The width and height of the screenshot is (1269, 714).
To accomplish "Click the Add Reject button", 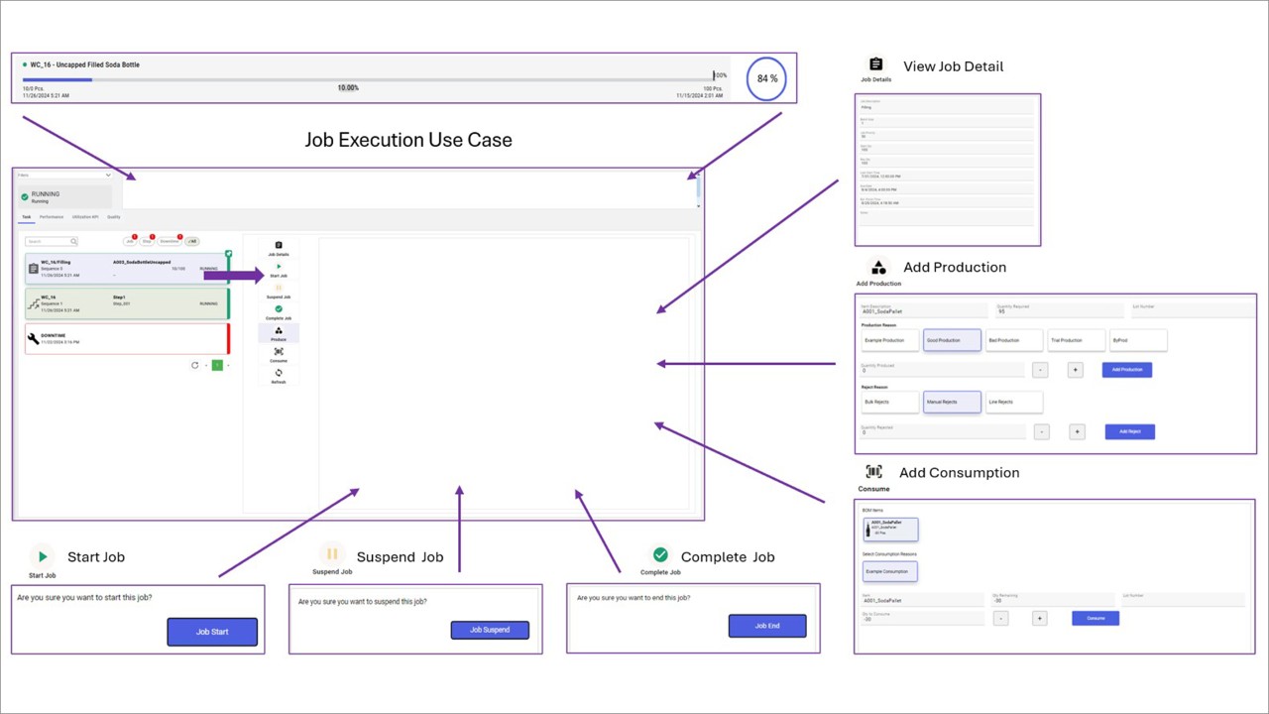I will (x=1129, y=431).
